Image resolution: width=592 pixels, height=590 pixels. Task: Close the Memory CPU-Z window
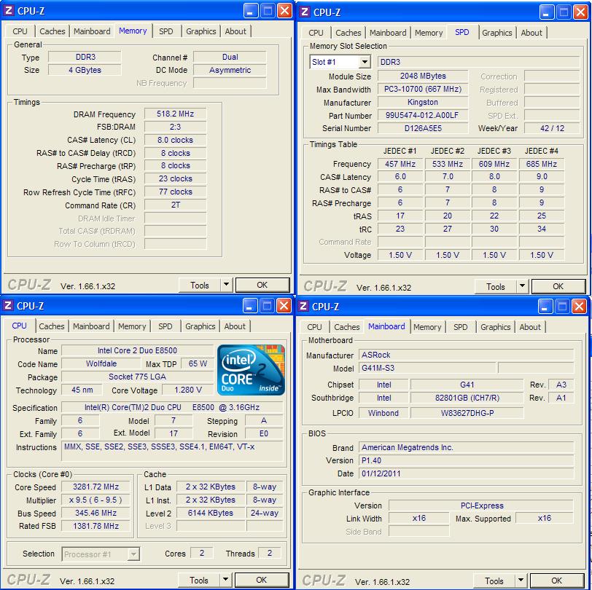point(284,11)
